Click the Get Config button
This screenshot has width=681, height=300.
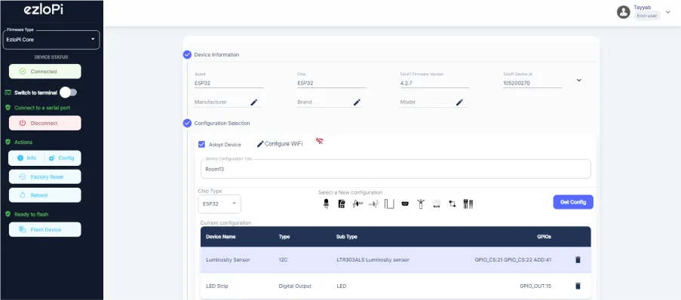pos(573,202)
